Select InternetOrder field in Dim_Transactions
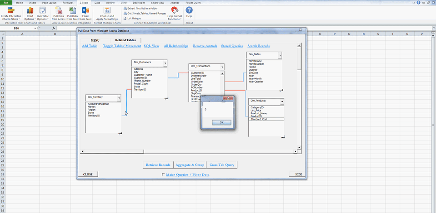The image size is (436, 213). (199, 76)
